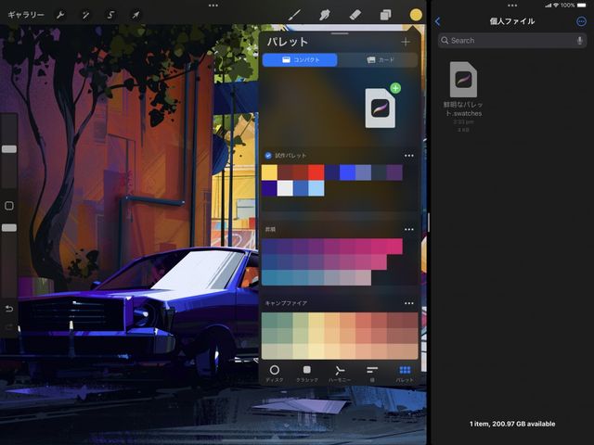Switch palette view to コンパクト

pyautogui.click(x=300, y=59)
